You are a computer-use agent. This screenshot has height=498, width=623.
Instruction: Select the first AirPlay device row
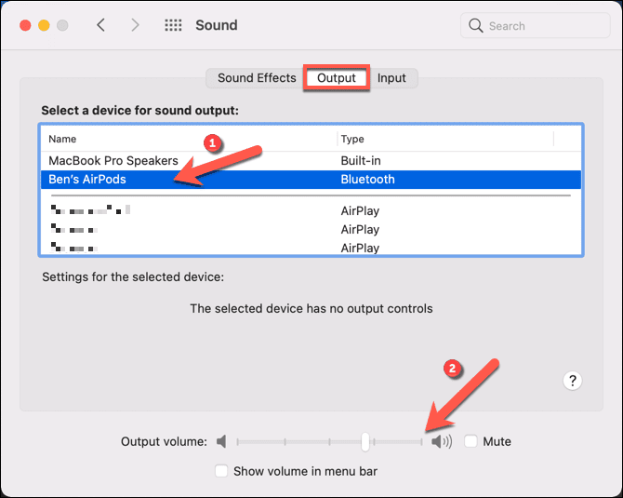pyautogui.click(x=186, y=211)
